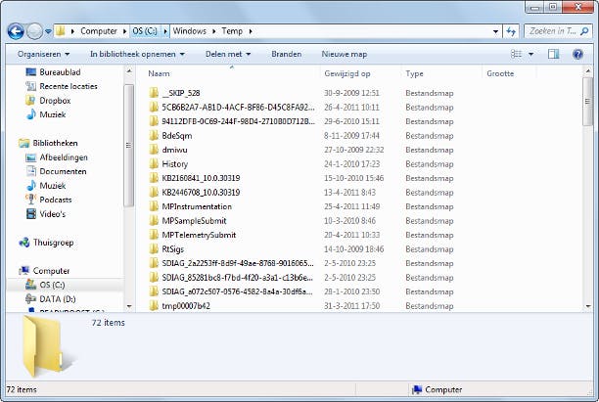Select folder starting with SDIAG_2a2253ff
Image resolution: width=599 pixels, height=402 pixels.
pos(238,263)
